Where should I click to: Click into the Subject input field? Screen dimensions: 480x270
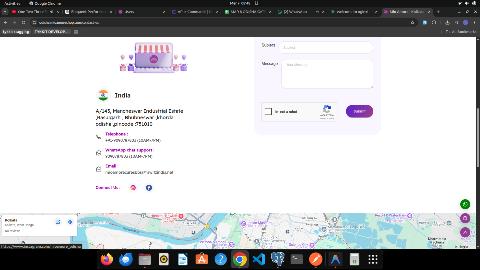coord(326,47)
